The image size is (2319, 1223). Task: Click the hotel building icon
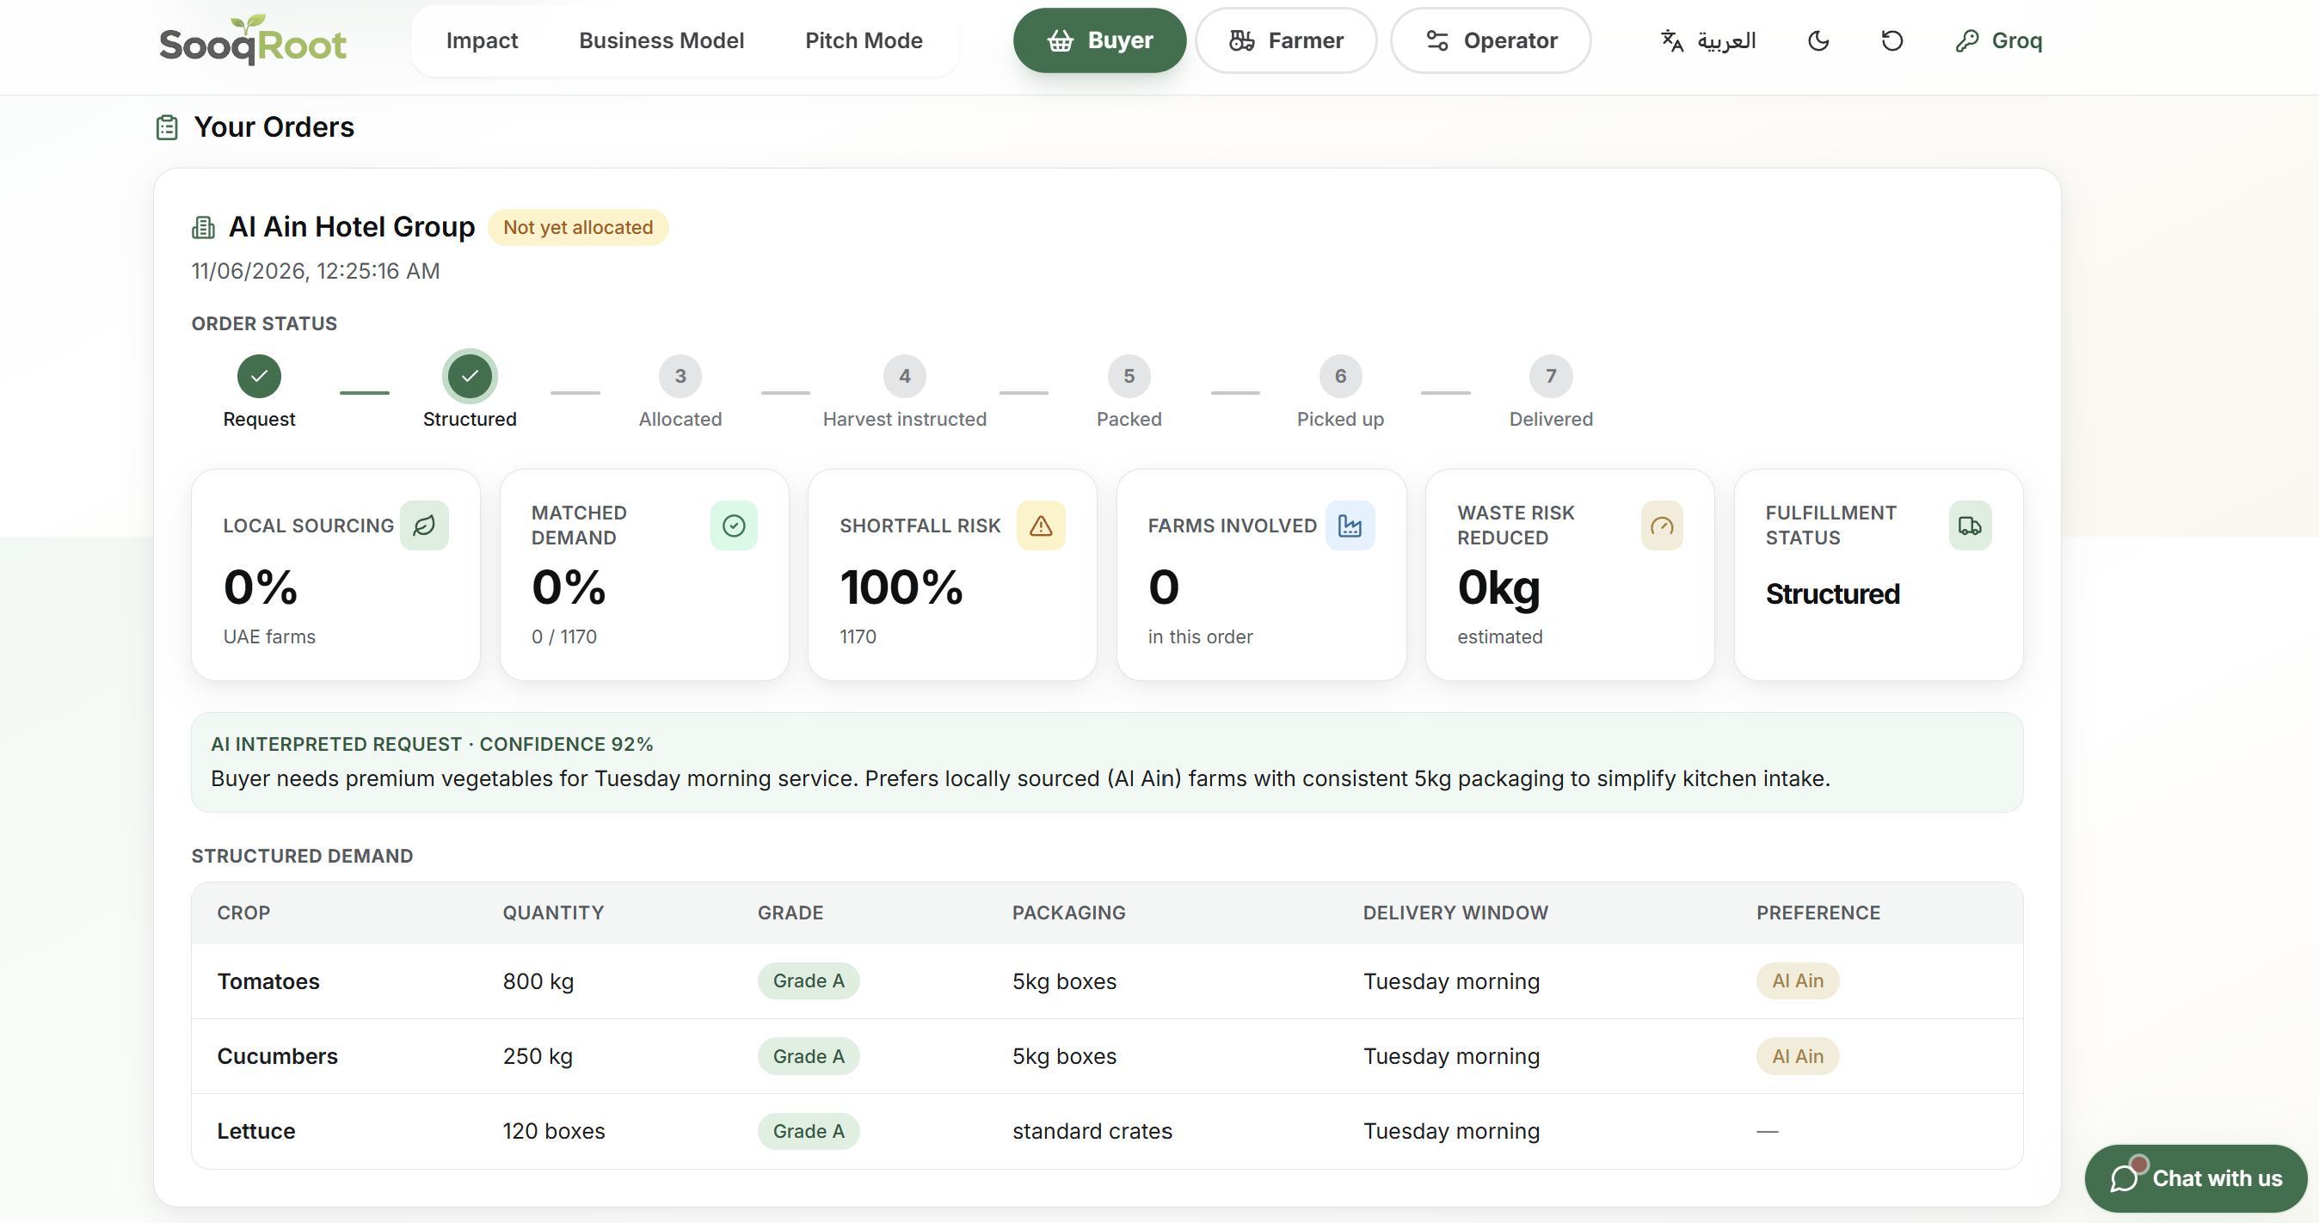pos(204,227)
